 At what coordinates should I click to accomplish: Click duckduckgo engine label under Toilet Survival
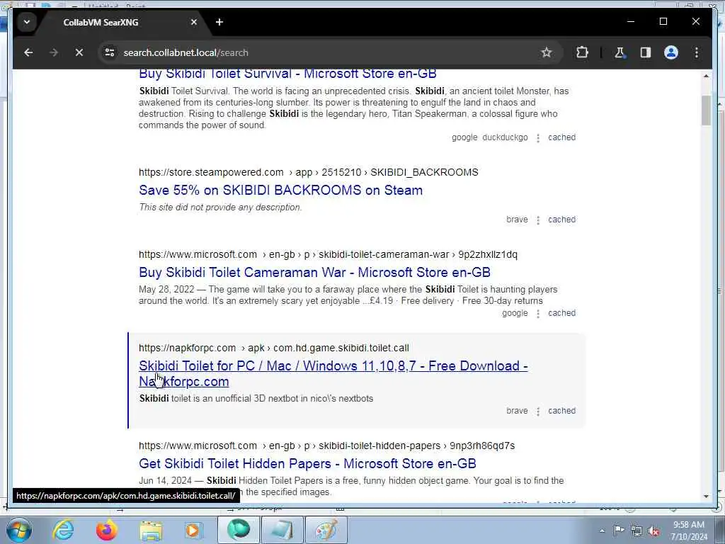[x=505, y=137]
